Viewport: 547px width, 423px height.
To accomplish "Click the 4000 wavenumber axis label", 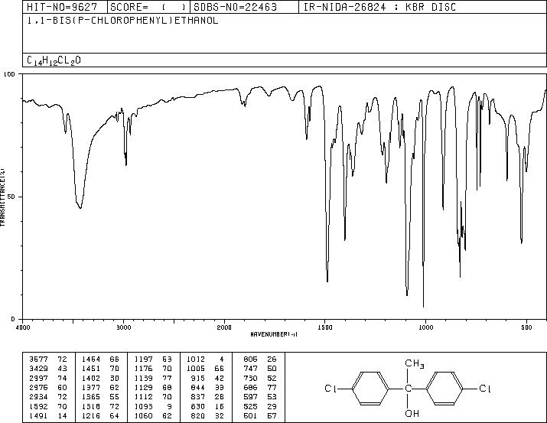I will point(23,327).
